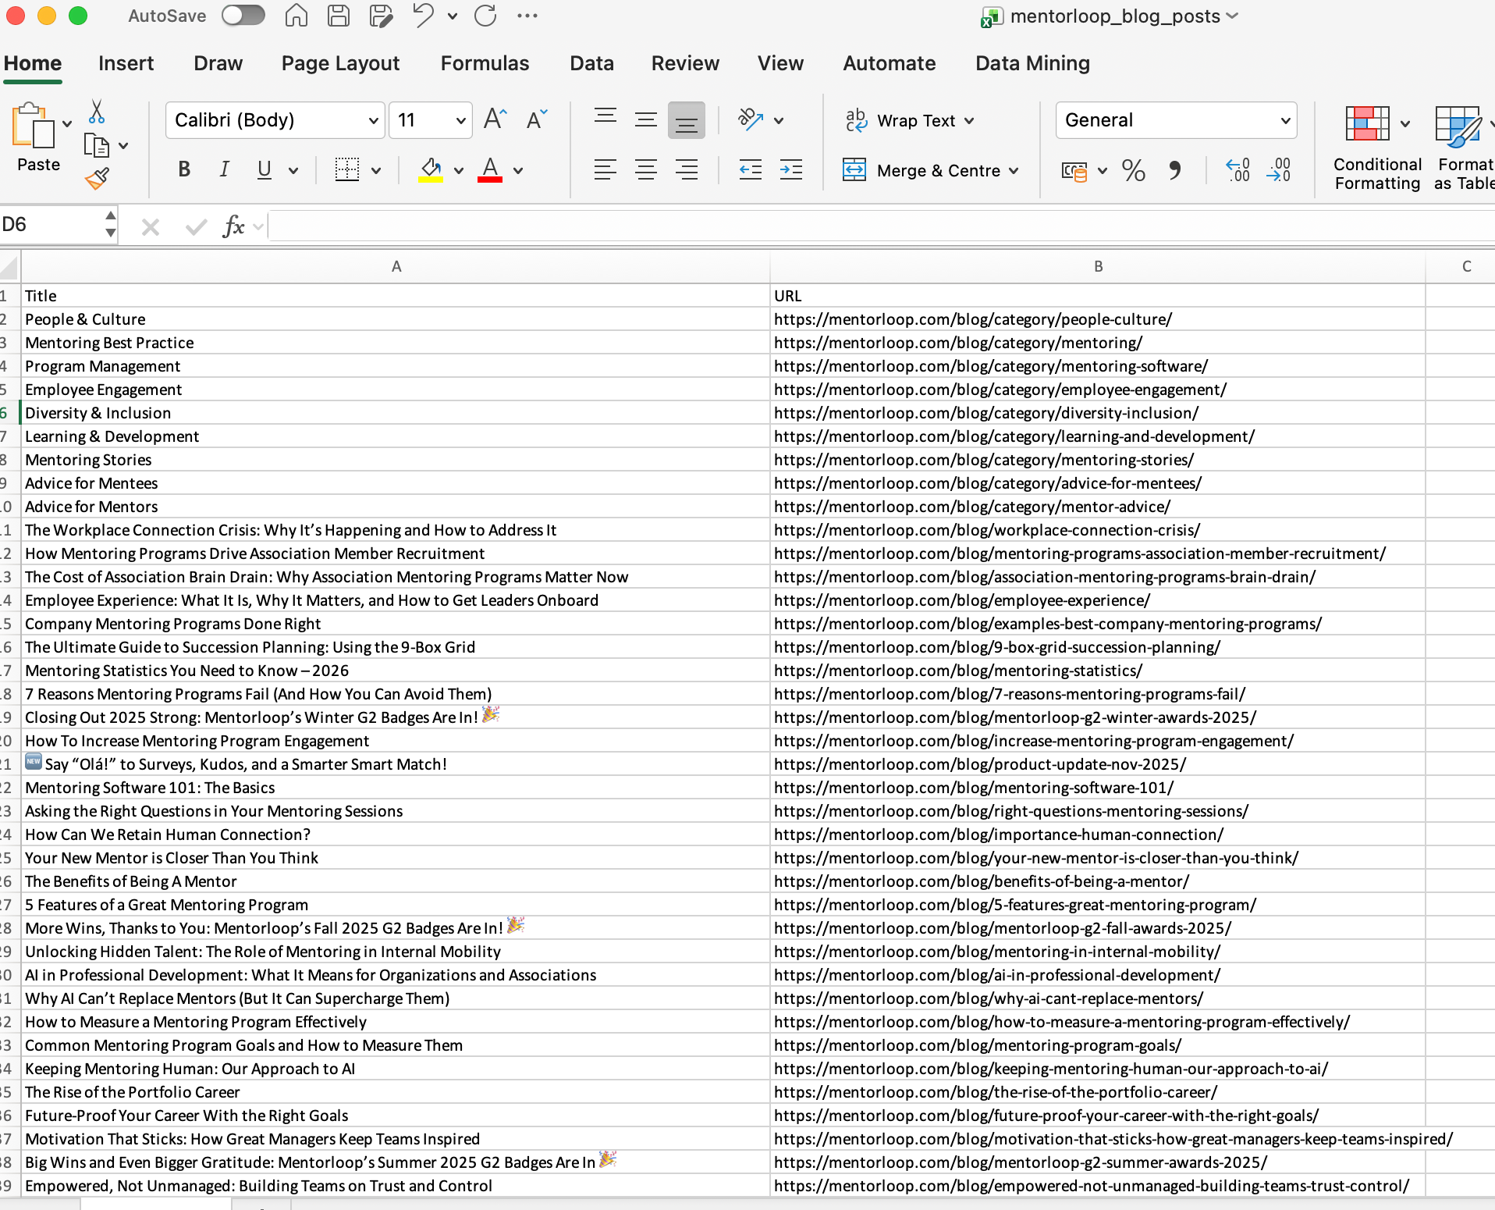Image resolution: width=1495 pixels, height=1210 pixels.
Task: Click the Increase Indent icon
Action: (x=791, y=169)
